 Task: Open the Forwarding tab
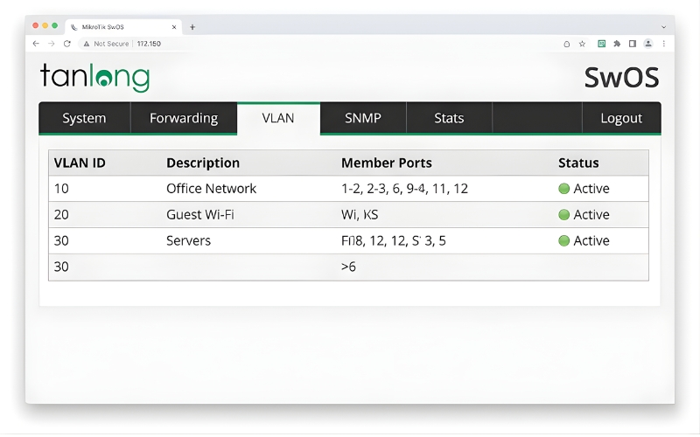point(184,119)
